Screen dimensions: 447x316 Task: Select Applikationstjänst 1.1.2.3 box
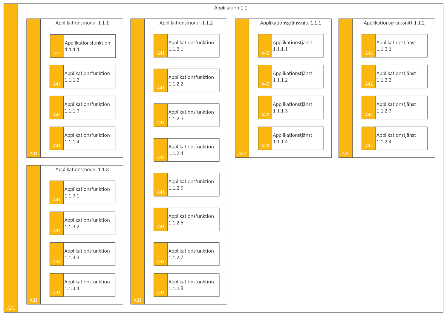click(394, 107)
